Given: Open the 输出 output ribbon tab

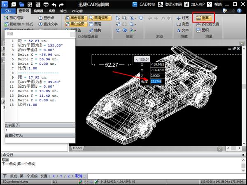Looking at the screenshot, I should coord(63,11).
